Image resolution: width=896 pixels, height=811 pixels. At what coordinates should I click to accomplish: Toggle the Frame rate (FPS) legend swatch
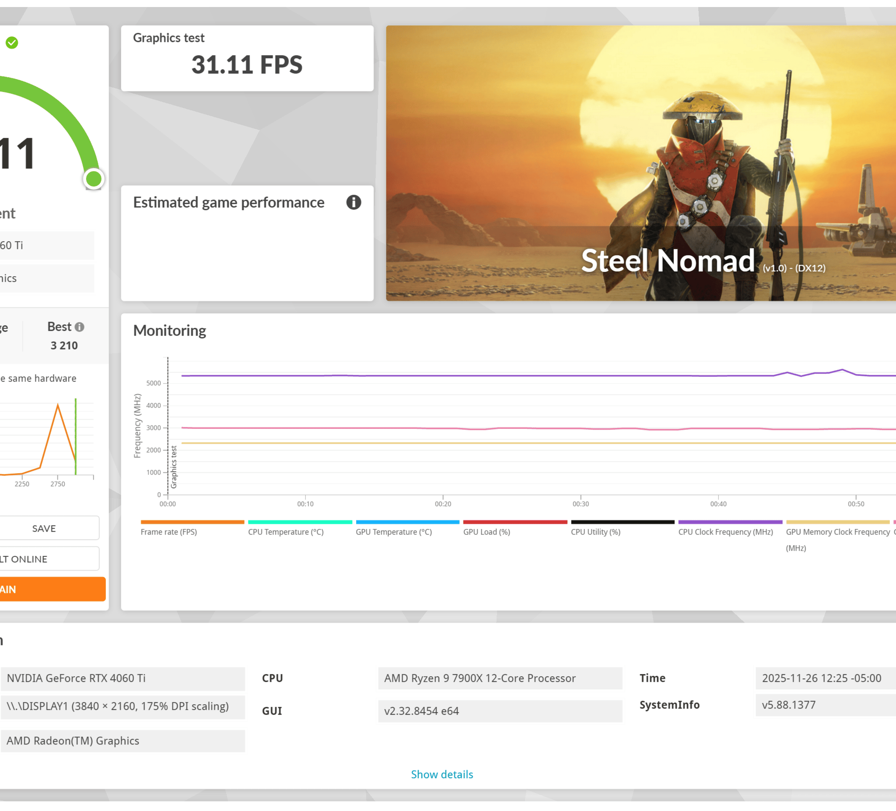tap(192, 522)
